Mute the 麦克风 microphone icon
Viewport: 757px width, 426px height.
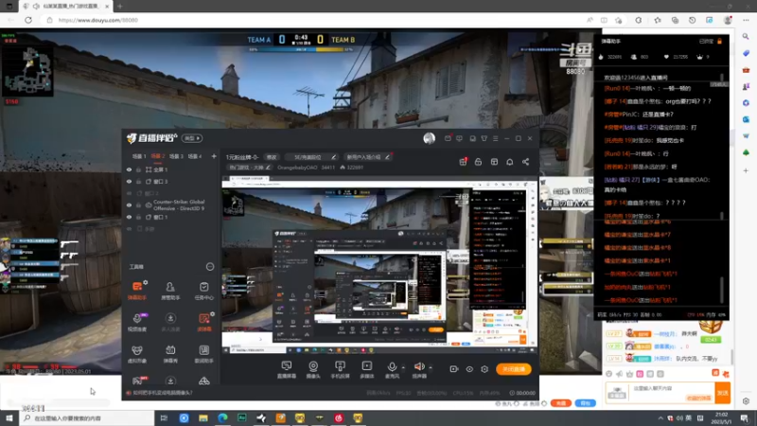(x=392, y=367)
